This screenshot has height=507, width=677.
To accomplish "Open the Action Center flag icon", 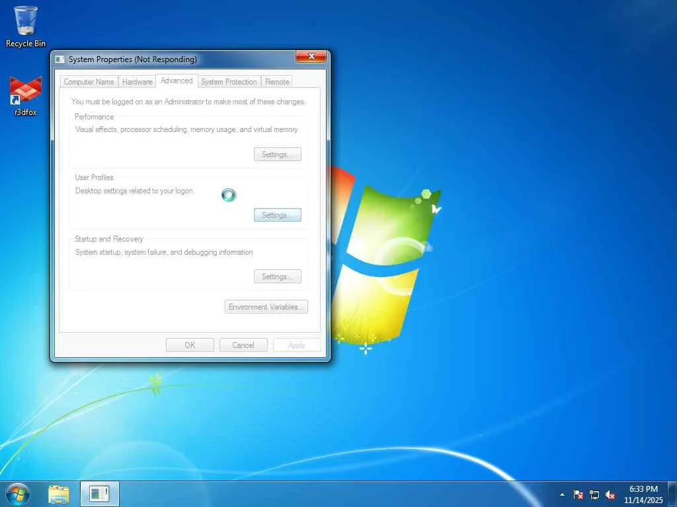I will pos(578,494).
